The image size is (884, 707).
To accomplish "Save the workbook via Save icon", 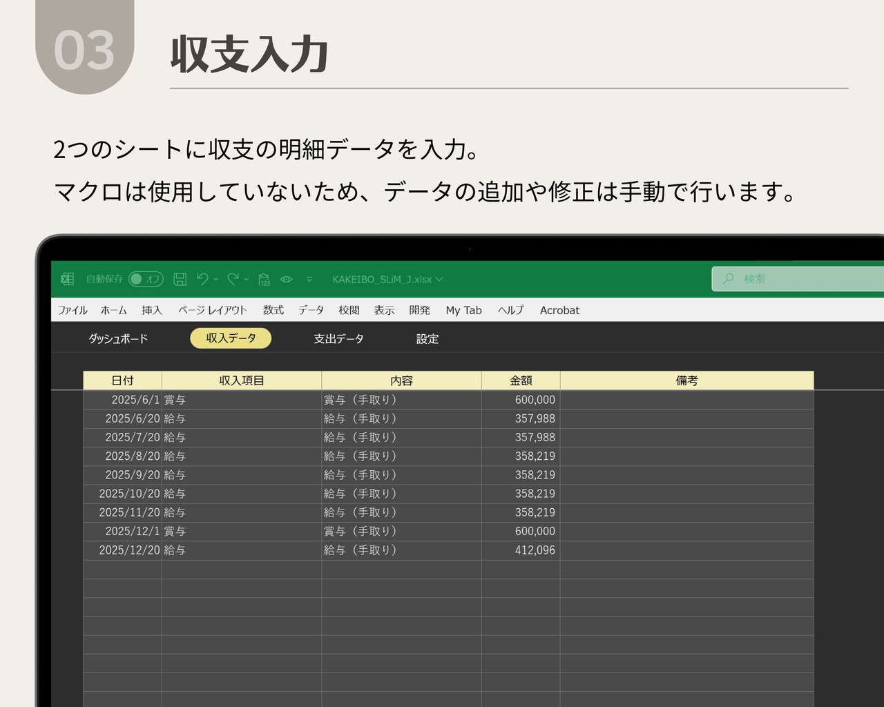I will [180, 279].
